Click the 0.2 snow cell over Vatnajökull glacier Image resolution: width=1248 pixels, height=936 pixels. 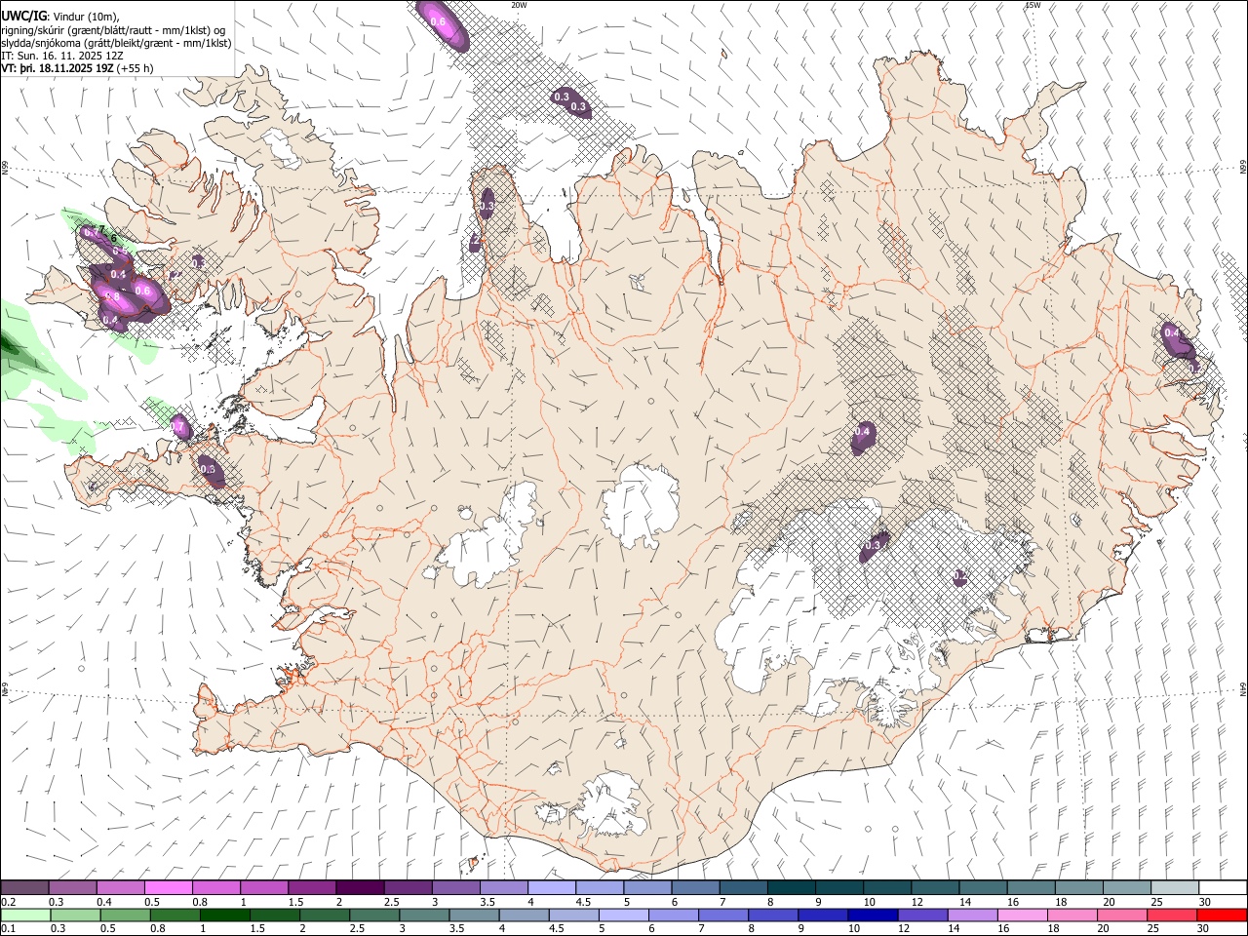coord(960,577)
